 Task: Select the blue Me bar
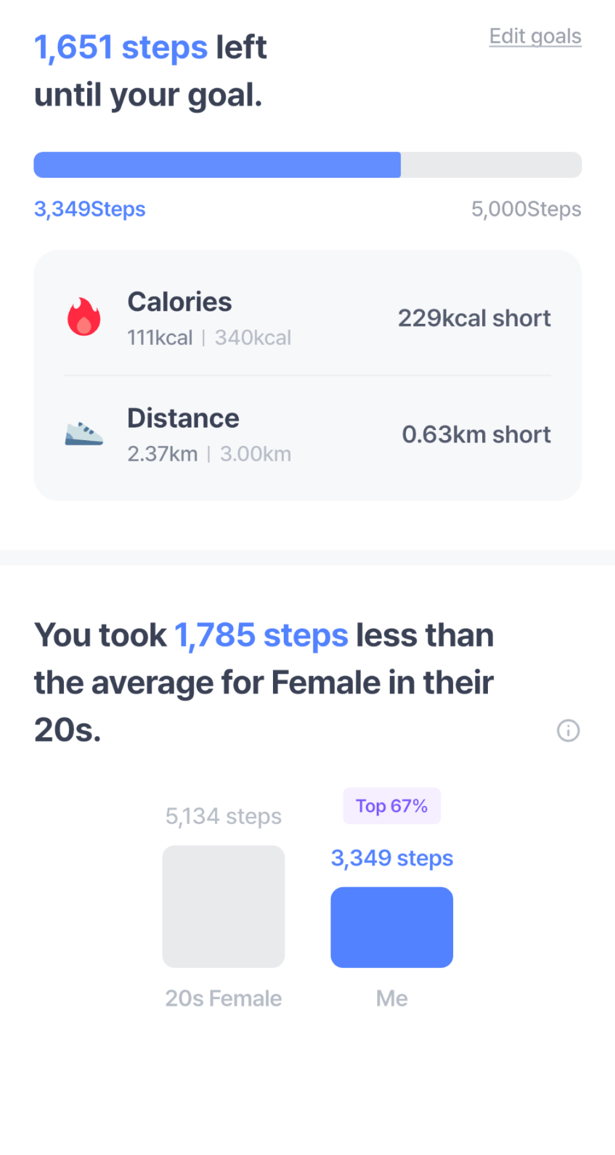click(x=392, y=927)
